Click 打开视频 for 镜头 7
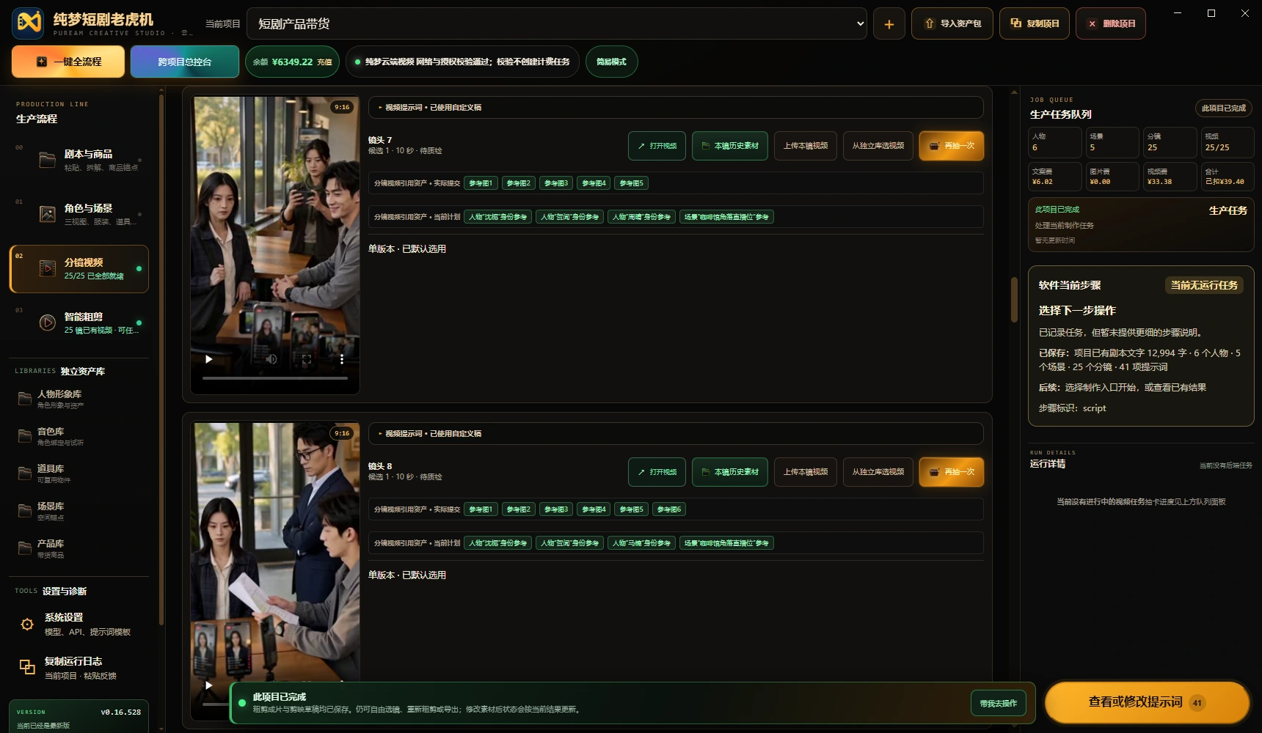 [x=657, y=146]
